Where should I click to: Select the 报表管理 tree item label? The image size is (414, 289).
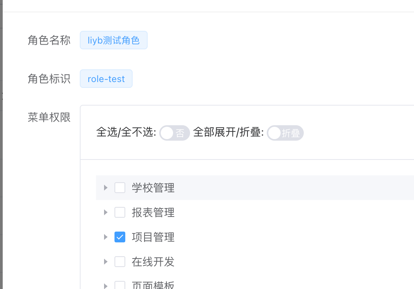point(153,212)
